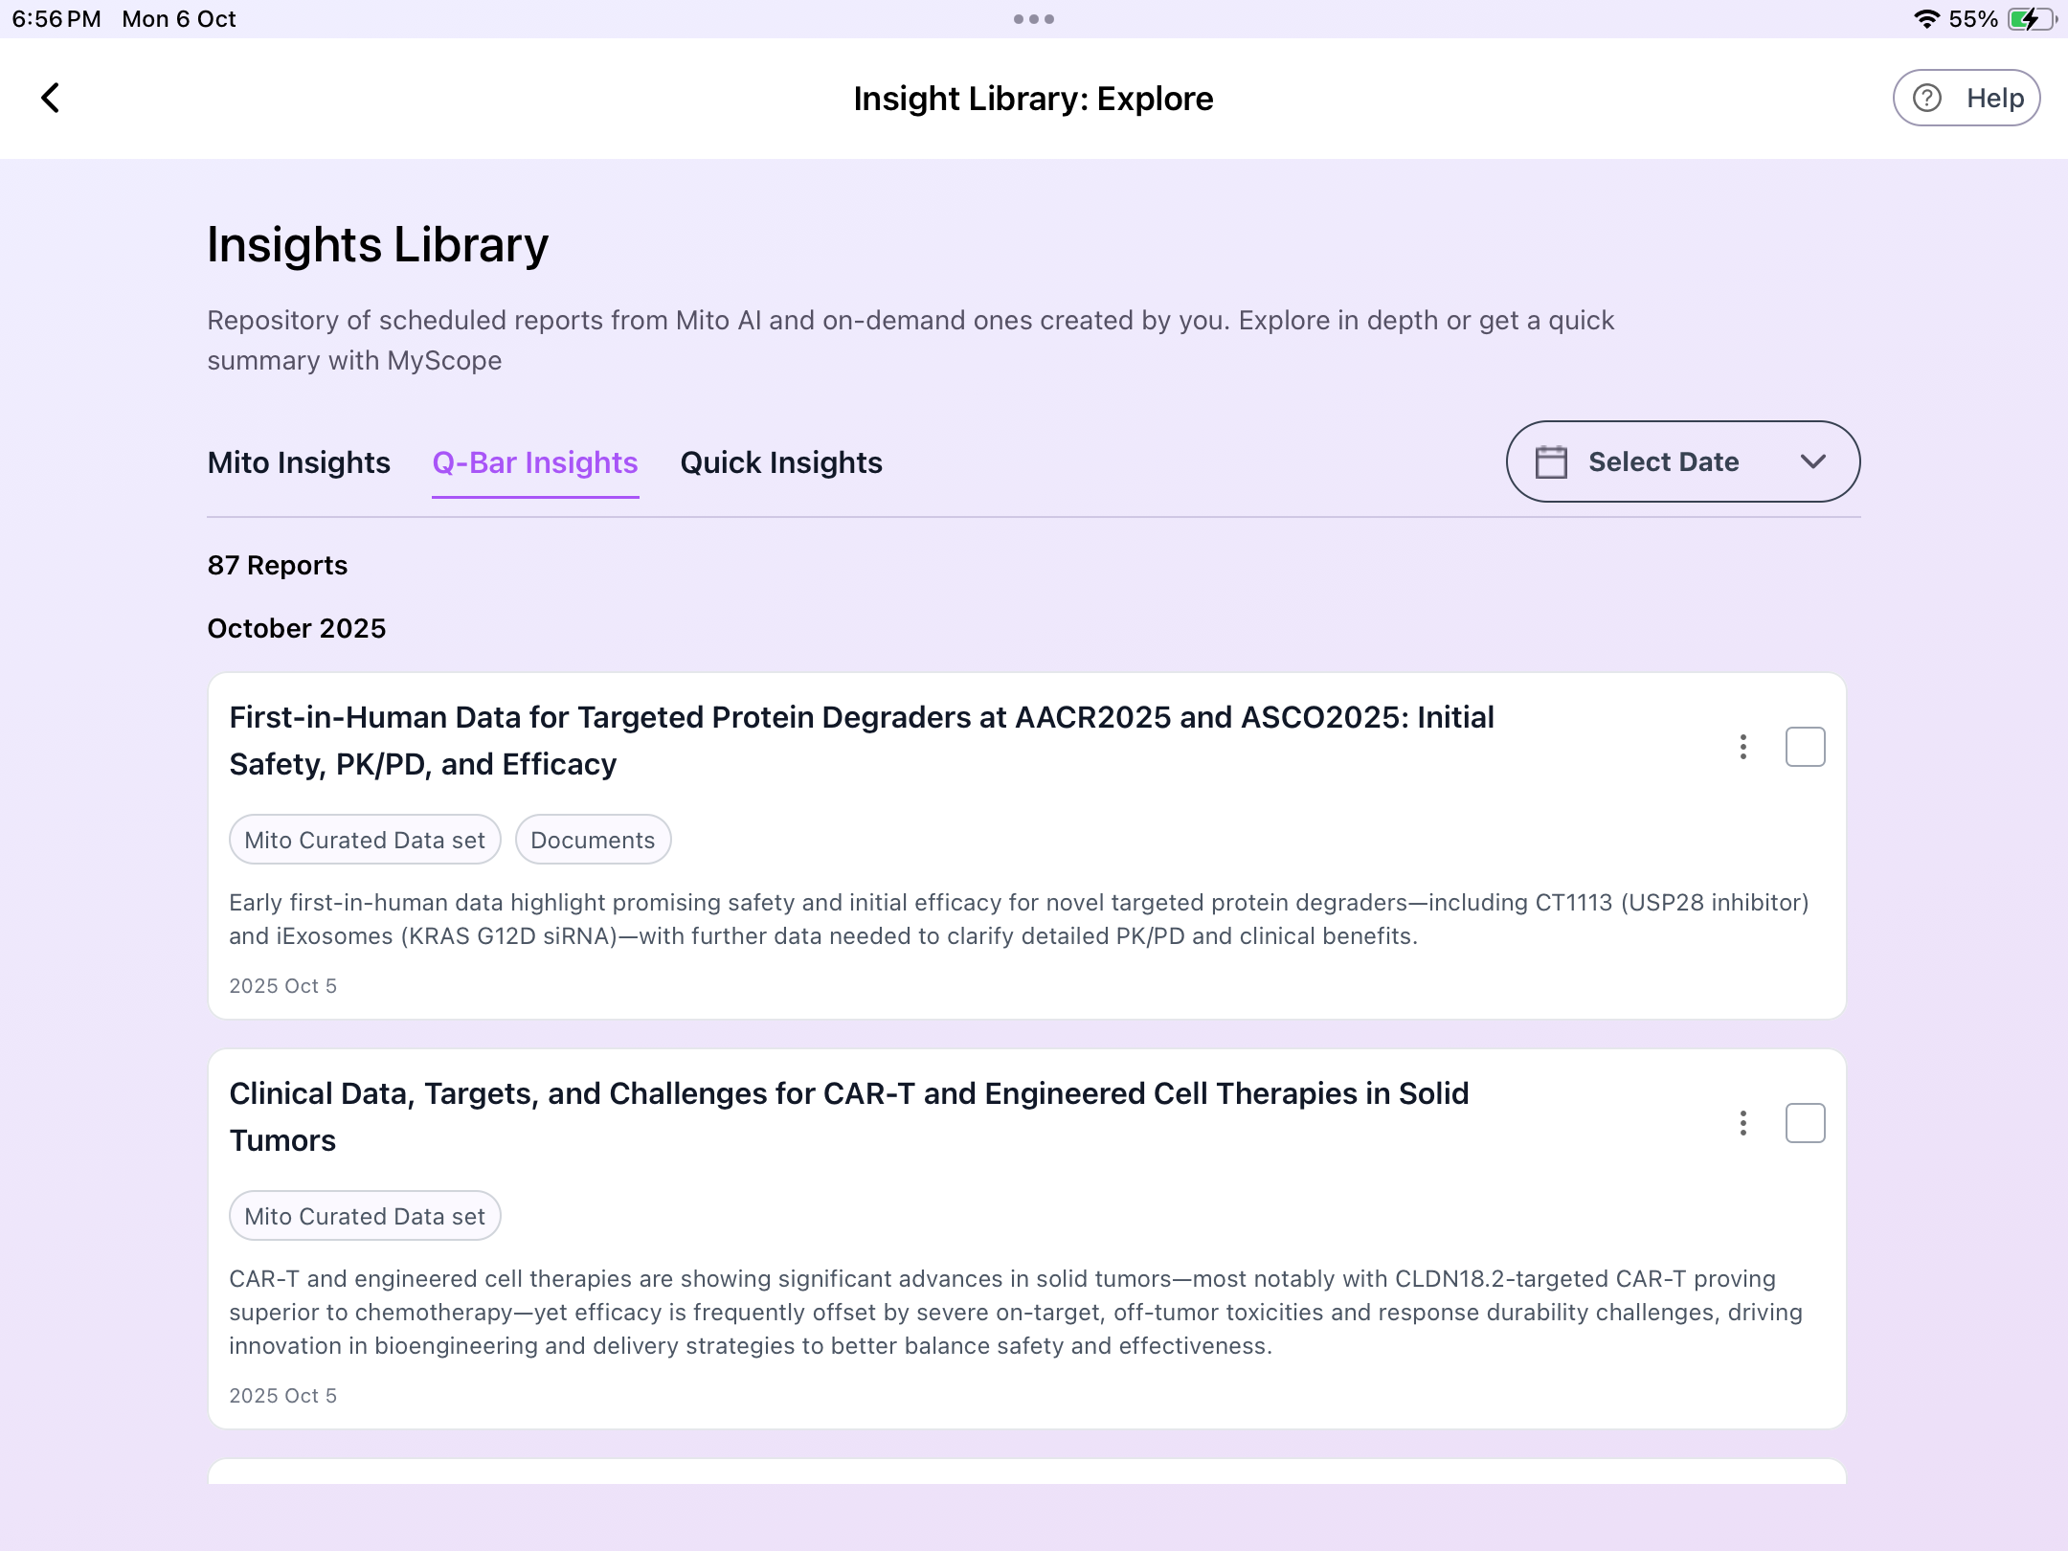The width and height of the screenshot is (2068, 1551).
Task: Select the checkbox on the CAR-T report card
Action: (x=1806, y=1122)
